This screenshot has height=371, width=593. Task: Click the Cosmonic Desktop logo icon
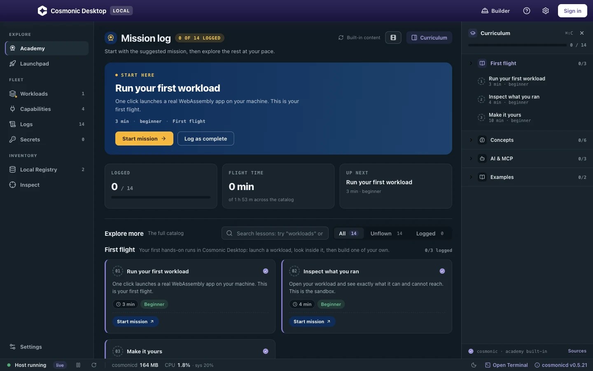pyautogui.click(x=42, y=11)
